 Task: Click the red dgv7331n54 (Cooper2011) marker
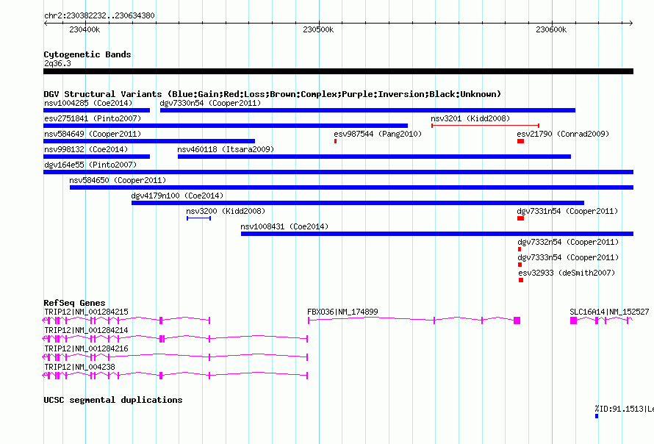(520, 218)
